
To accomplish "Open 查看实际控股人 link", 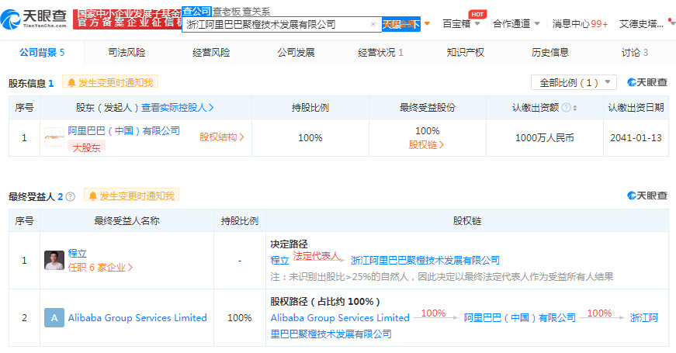I will (178, 108).
